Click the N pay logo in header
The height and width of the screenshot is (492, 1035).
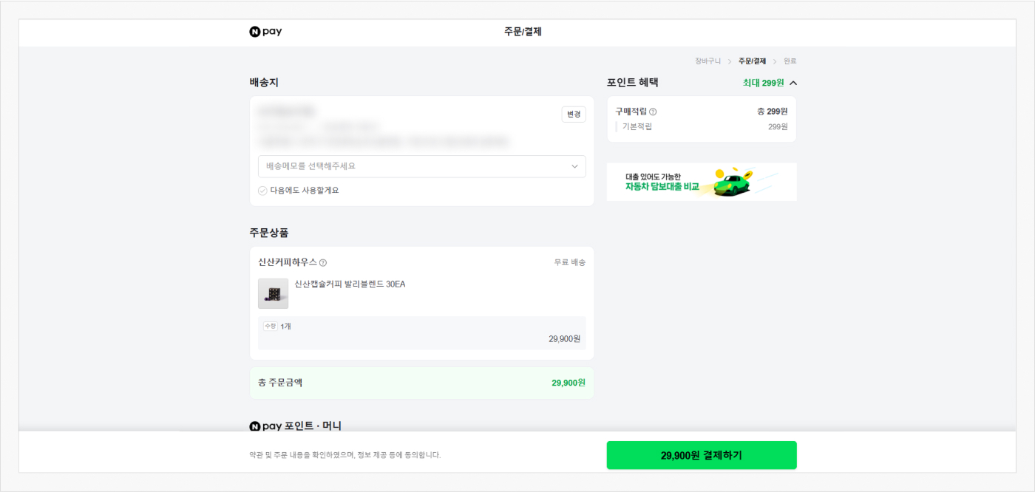[x=265, y=32]
